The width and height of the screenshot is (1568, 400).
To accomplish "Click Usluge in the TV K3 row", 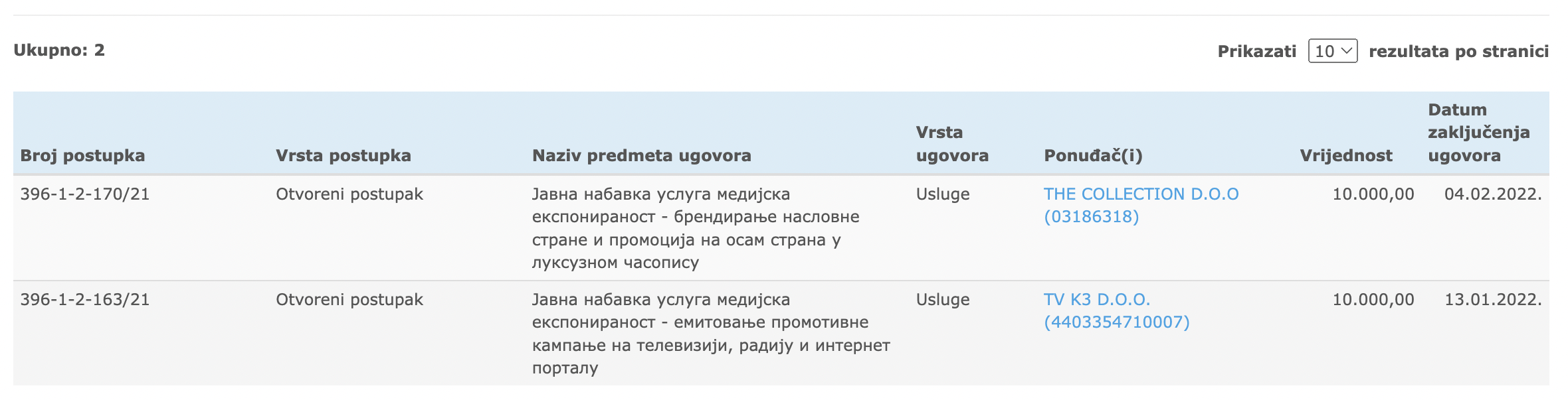I will 943,299.
